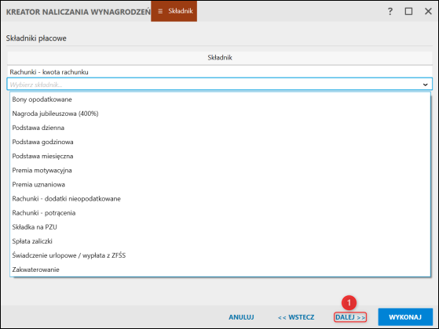Select Podstawa dzienna option

pyautogui.click(x=220, y=128)
